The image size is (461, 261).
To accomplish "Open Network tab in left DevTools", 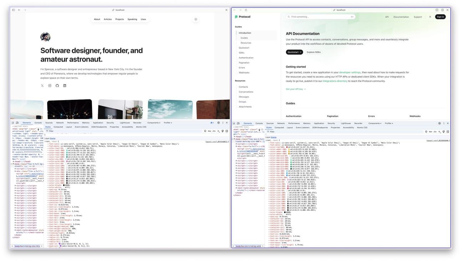I will pyautogui.click(x=60, y=123).
